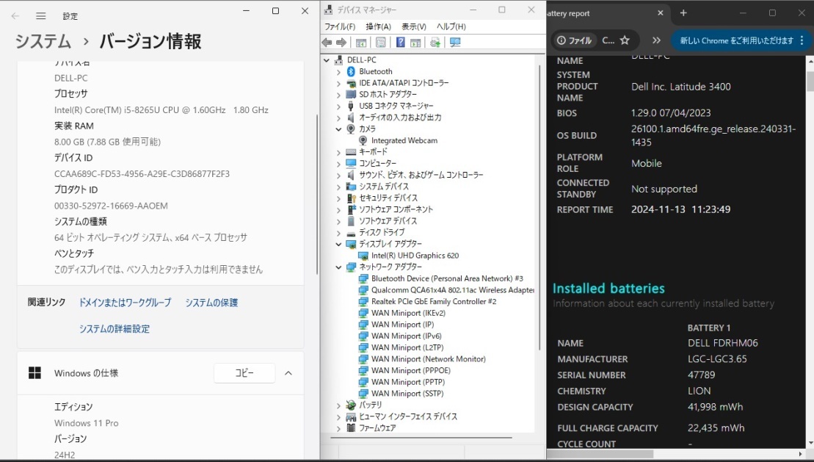The image size is (814, 462).
Task: Click the 新しい Chrome をご利用いただけます update button
Action: coord(737,40)
